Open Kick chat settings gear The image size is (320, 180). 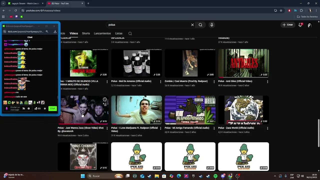45,108
